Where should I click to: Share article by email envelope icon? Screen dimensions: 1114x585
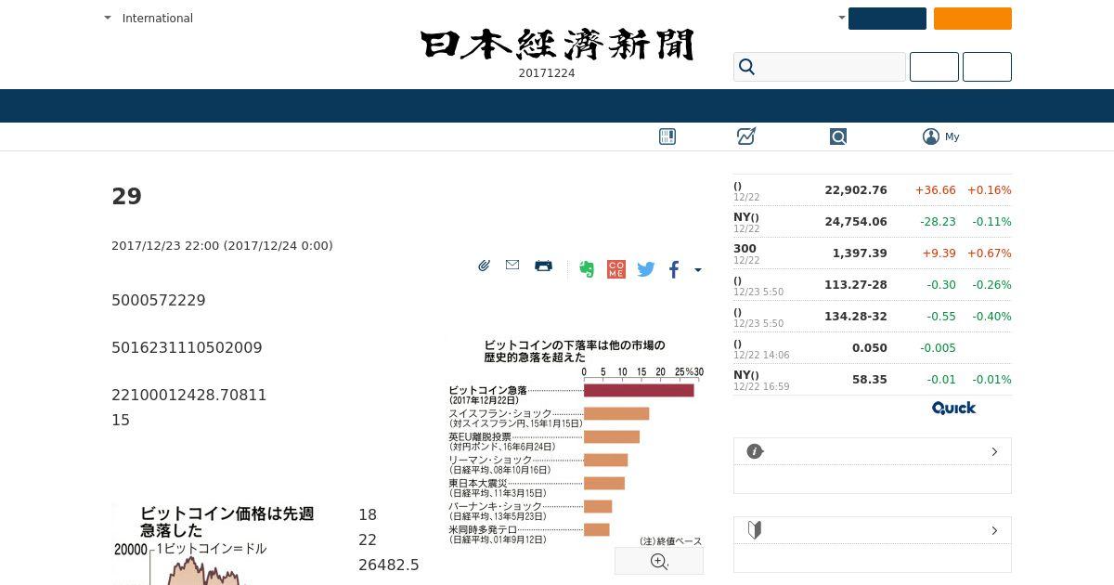pos(512,266)
